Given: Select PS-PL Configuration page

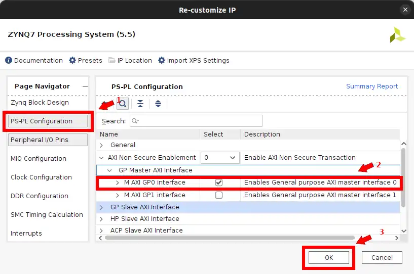Looking at the screenshot, I should (x=48, y=121).
